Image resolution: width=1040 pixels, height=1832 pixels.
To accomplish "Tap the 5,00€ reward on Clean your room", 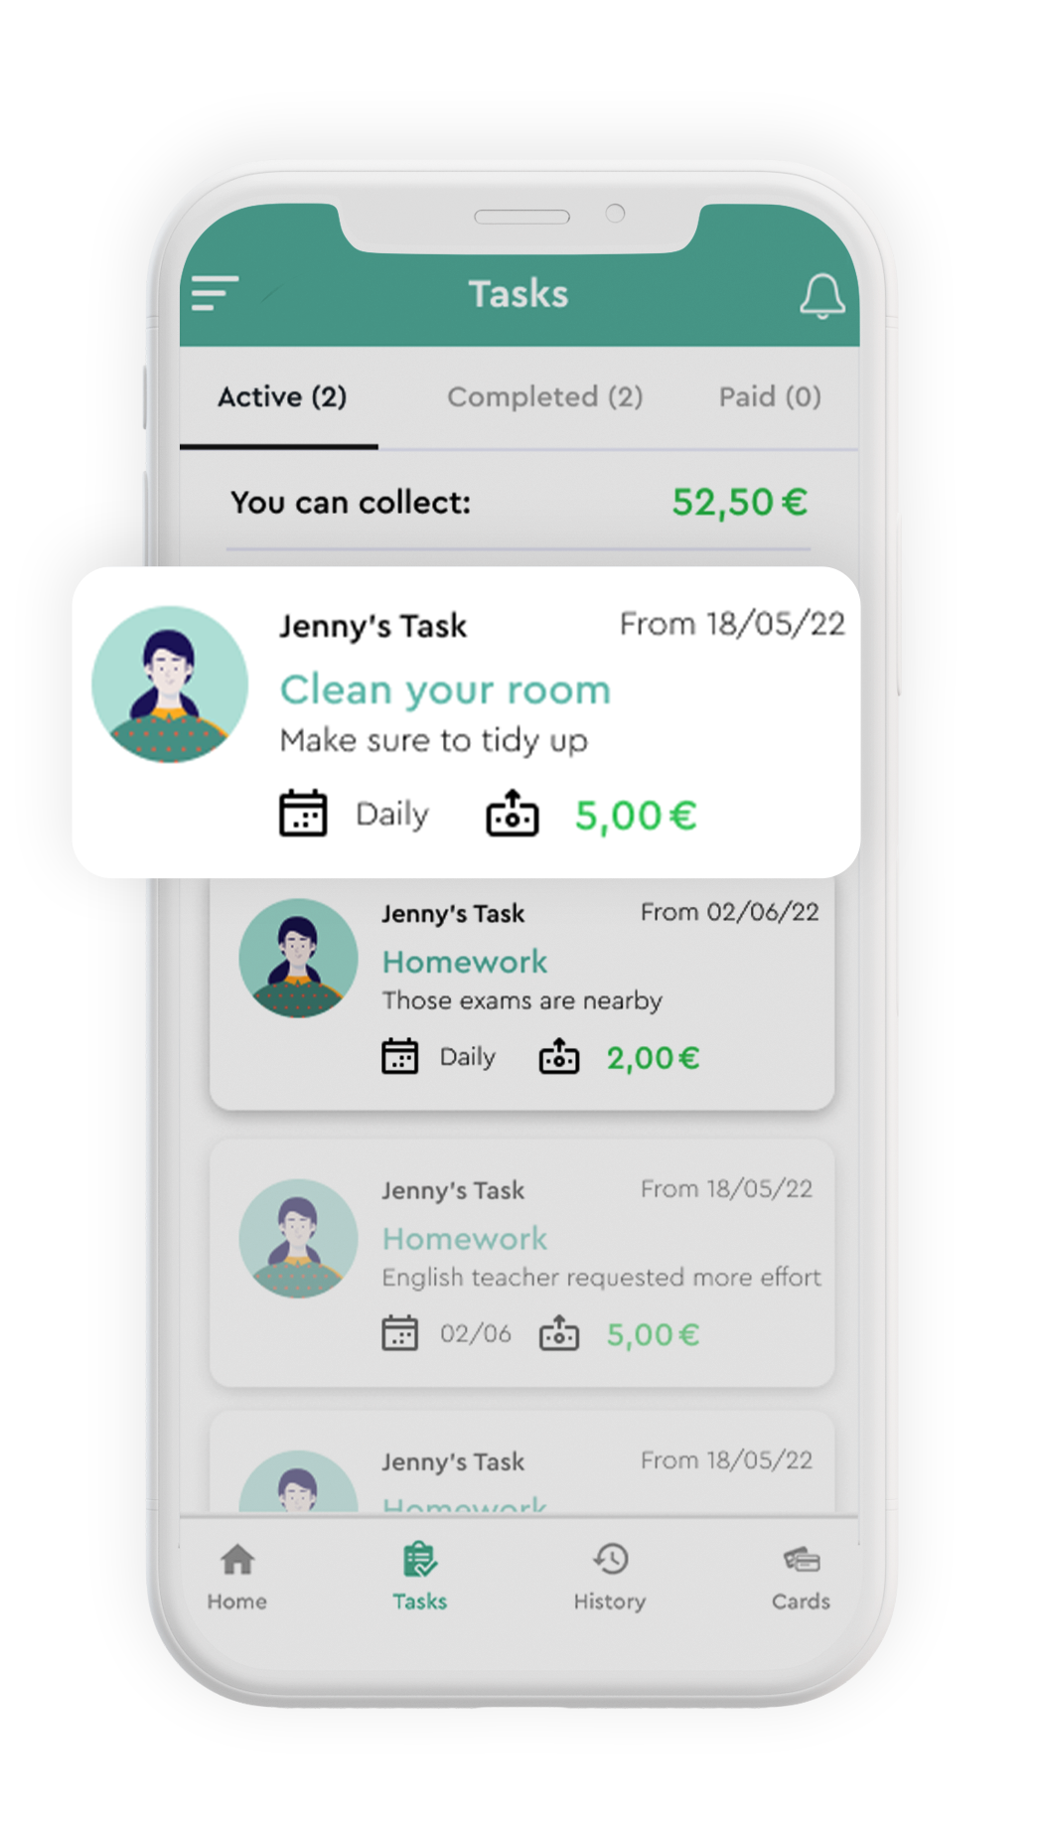I will 637,816.
